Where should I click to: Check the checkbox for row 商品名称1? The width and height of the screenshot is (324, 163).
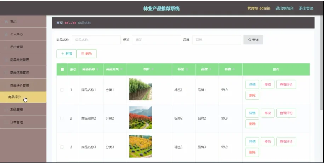point(62,90)
